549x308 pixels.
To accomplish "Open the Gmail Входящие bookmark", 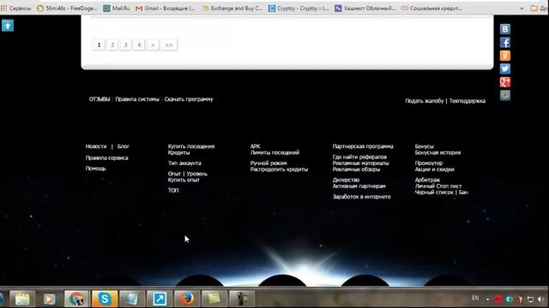I will (x=166, y=8).
